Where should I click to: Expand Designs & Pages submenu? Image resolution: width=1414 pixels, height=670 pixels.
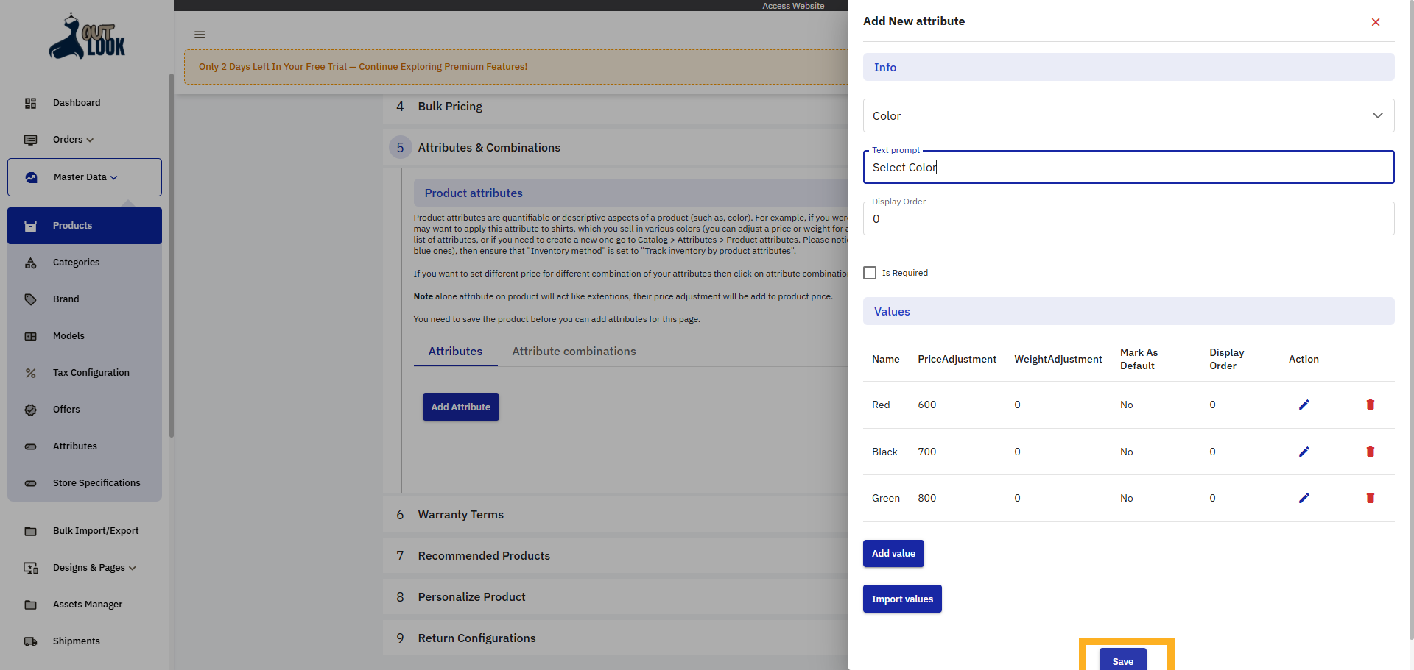[94, 568]
